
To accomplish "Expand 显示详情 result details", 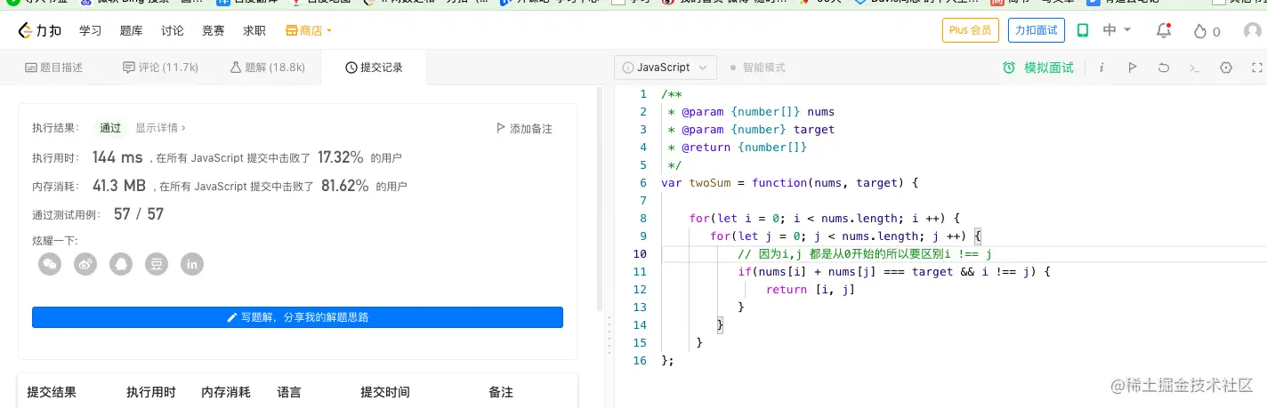I will (x=160, y=128).
